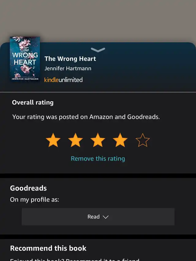Choose the third star rating
This screenshot has width=196, height=261.
pyautogui.click(x=98, y=140)
